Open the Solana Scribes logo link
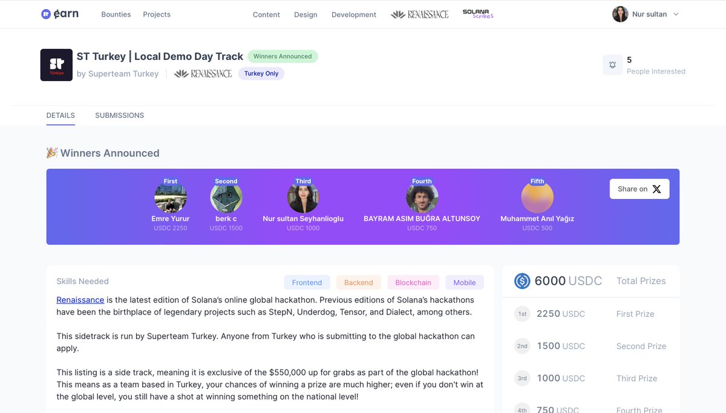The height and width of the screenshot is (413, 726). (478, 13)
